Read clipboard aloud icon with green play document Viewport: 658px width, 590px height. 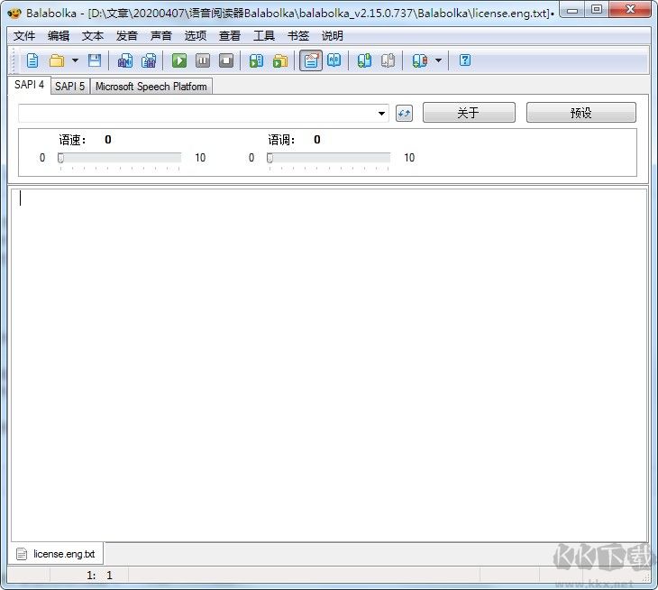[x=256, y=60]
